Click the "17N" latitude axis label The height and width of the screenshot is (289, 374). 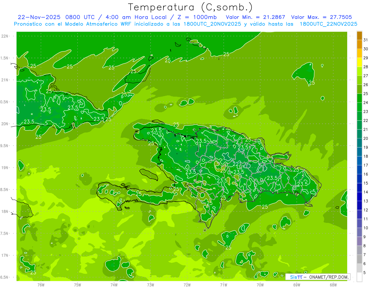(x=5, y=255)
